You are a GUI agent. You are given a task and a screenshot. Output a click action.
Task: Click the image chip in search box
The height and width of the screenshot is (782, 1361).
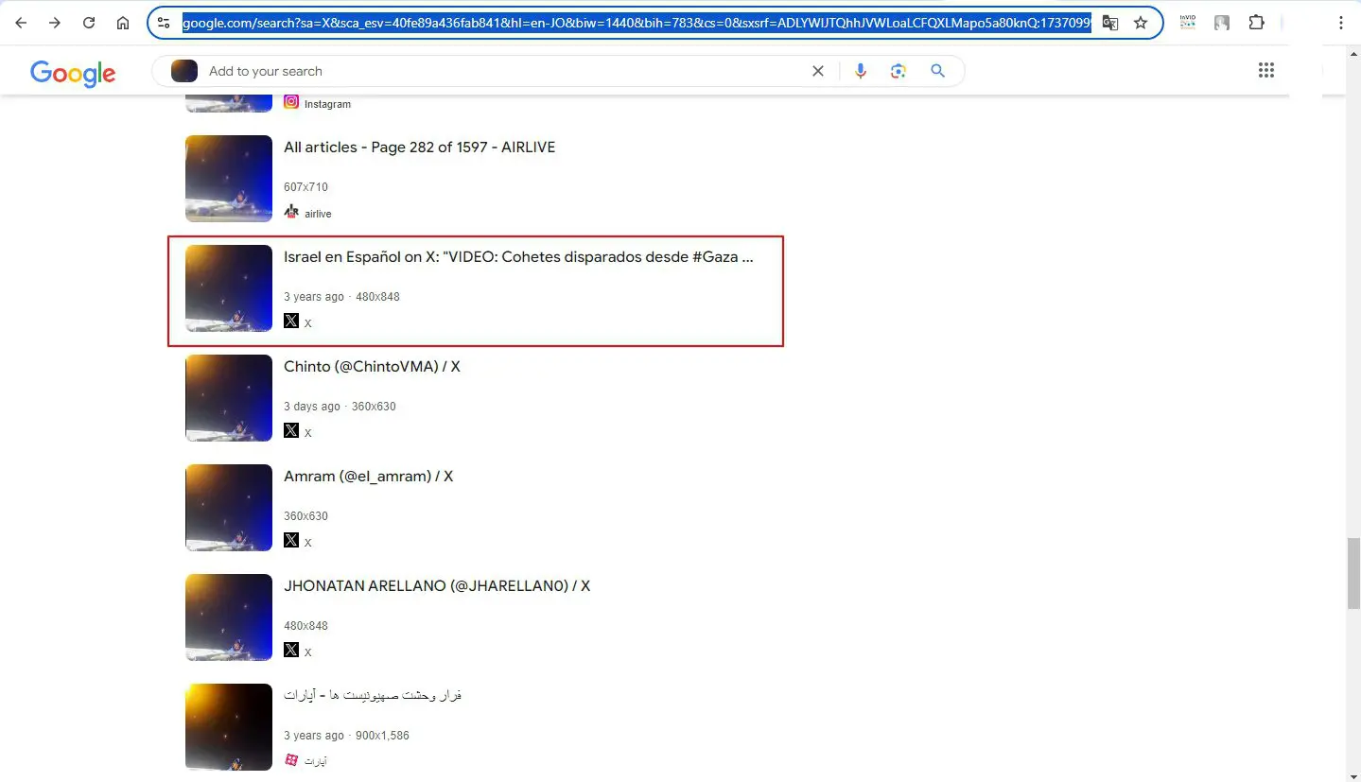[x=184, y=71]
